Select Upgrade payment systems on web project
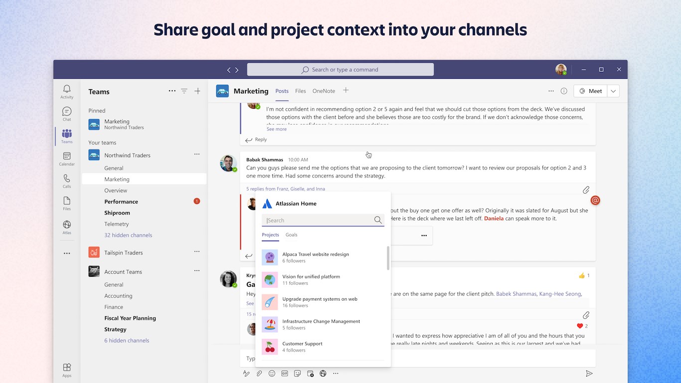 tap(323, 302)
